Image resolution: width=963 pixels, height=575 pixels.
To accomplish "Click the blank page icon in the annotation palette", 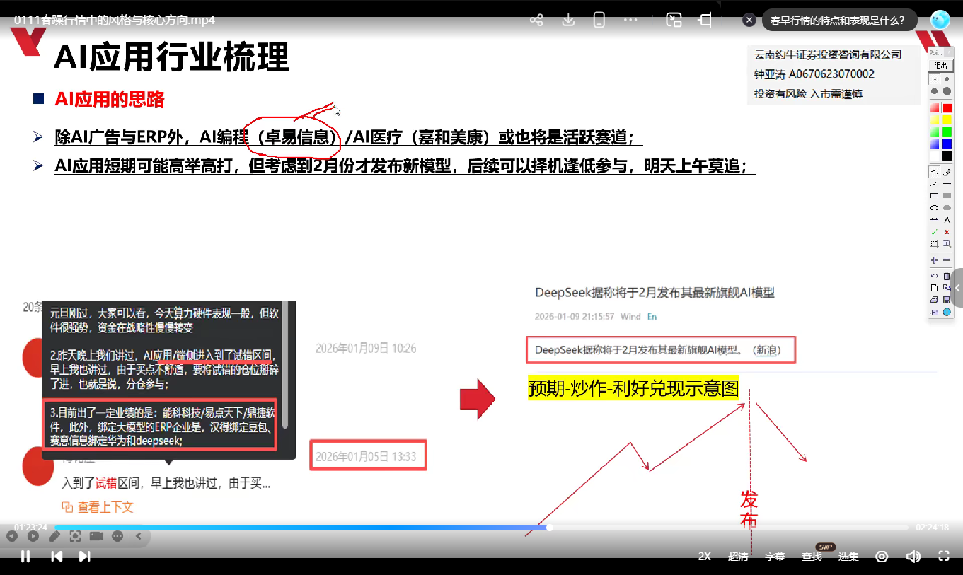I will coord(935,288).
